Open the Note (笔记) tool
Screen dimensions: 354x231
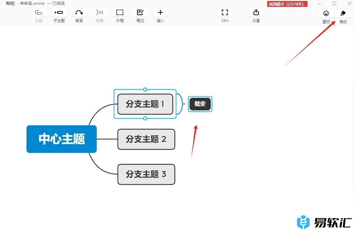pos(140,13)
